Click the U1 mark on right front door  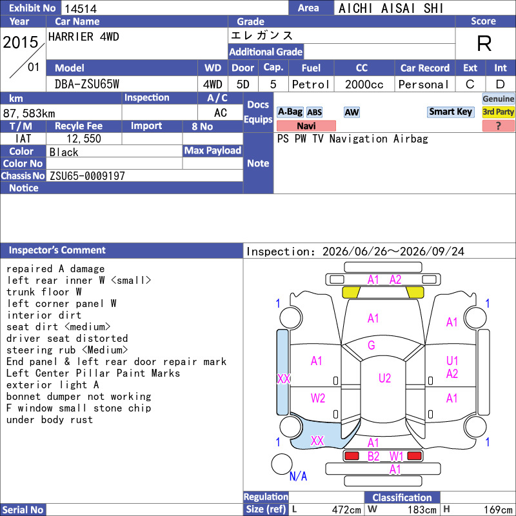point(452,361)
